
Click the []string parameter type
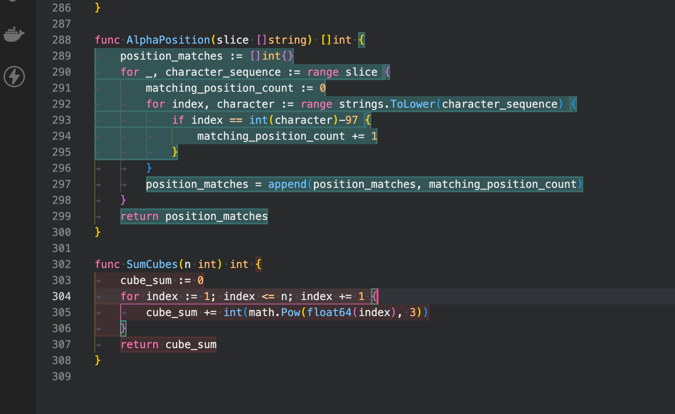281,40
